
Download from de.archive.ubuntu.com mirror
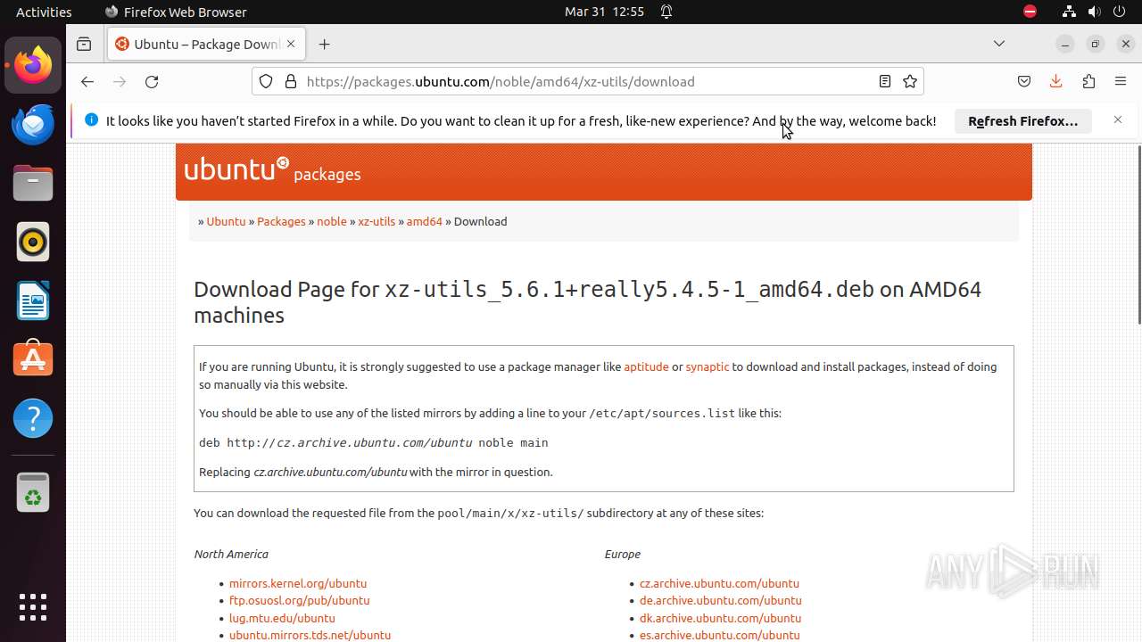click(x=720, y=600)
